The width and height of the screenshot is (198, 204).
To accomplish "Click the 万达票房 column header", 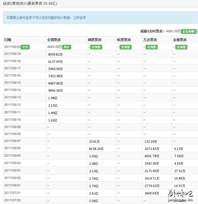I will click(x=150, y=40).
